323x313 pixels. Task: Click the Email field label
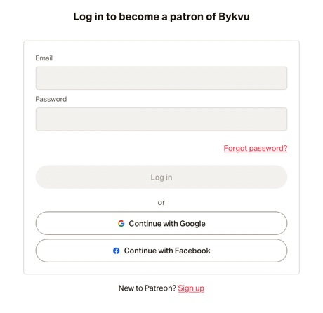coord(44,58)
